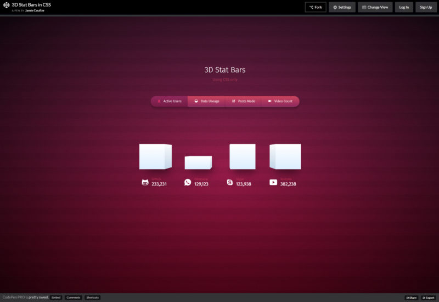Open the Comments panel
Image resolution: width=439 pixels, height=302 pixels.
[x=74, y=298]
